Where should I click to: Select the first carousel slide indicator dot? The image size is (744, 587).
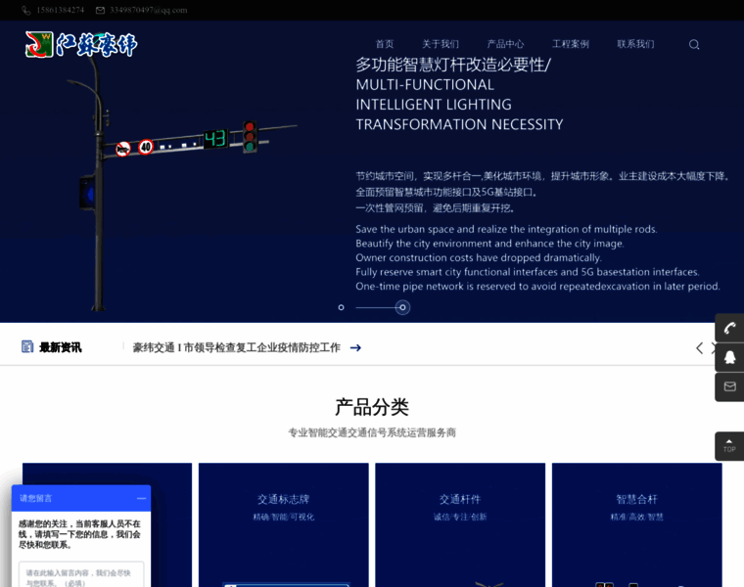click(341, 307)
